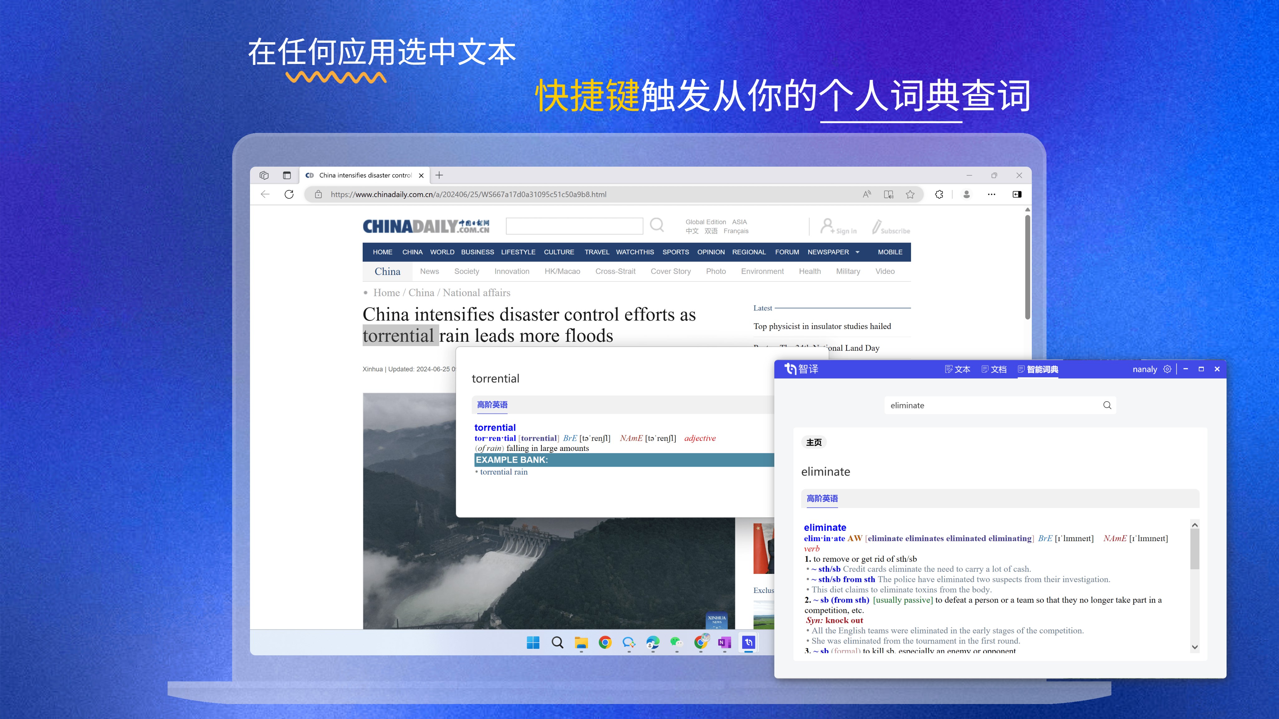
Task: Click the China Daily search icon
Action: coord(657,225)
